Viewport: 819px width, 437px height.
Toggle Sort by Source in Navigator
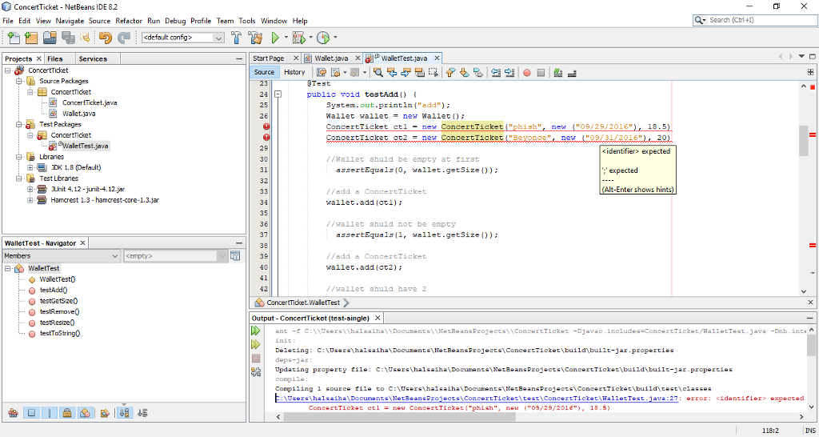point(143,413)
